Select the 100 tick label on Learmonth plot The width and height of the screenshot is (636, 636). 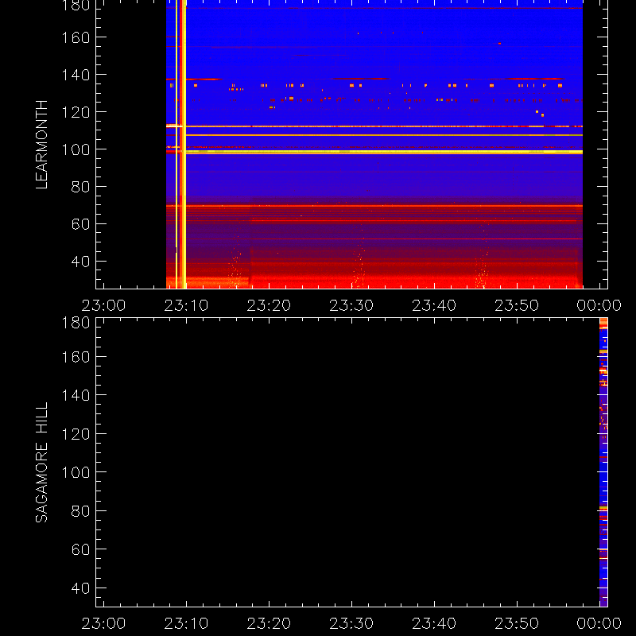(76, 149)
